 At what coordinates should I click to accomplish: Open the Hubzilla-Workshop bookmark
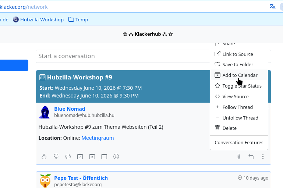[x=38, y=19]
